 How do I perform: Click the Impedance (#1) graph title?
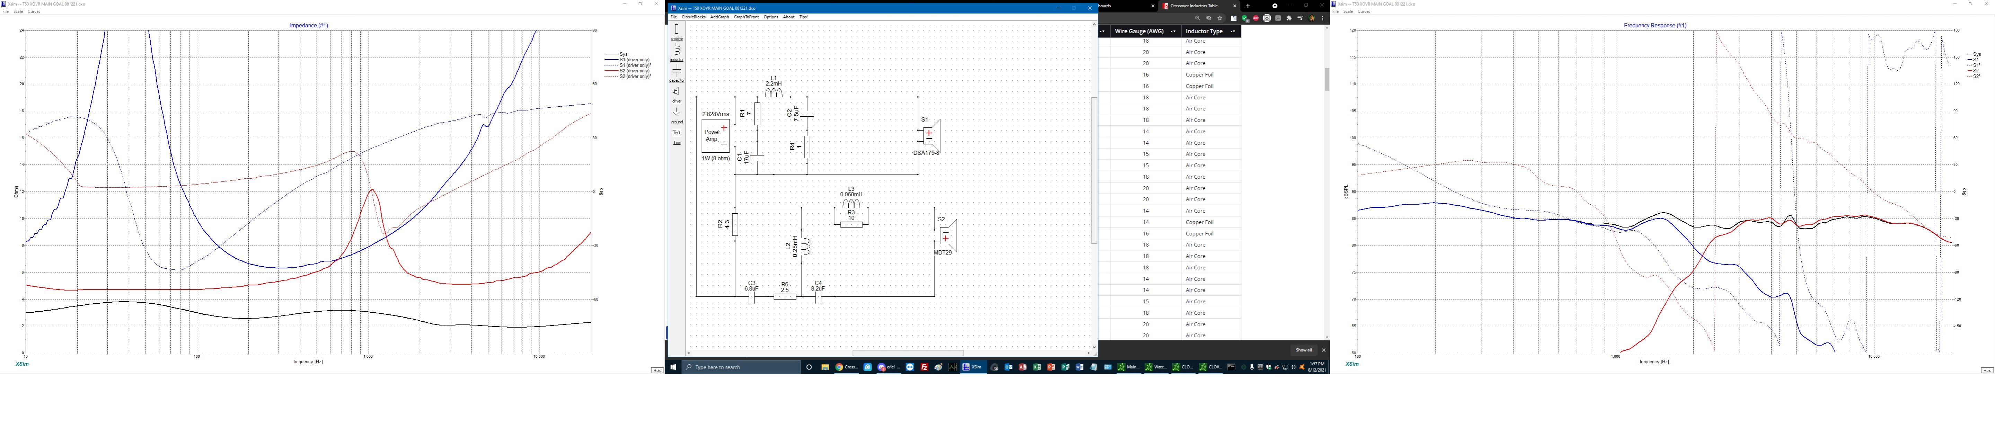point(309,26)
